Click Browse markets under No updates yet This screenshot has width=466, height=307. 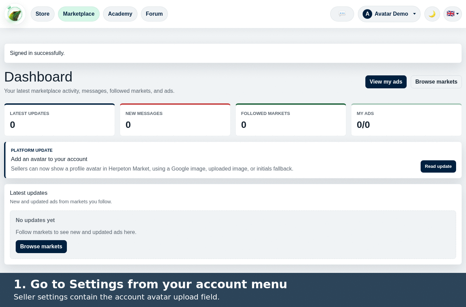pyautogui.click(x=41, y=247)
